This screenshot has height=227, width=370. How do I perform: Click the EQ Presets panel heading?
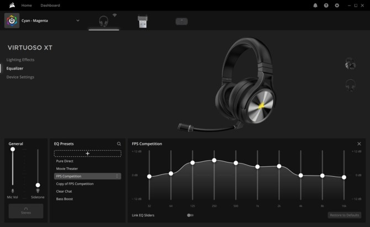click(64, 144)
